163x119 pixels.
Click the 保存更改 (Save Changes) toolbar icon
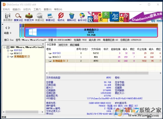click(8, 16)
